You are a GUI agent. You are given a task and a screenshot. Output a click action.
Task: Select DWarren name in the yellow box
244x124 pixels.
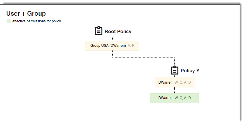tap(165, 82)
